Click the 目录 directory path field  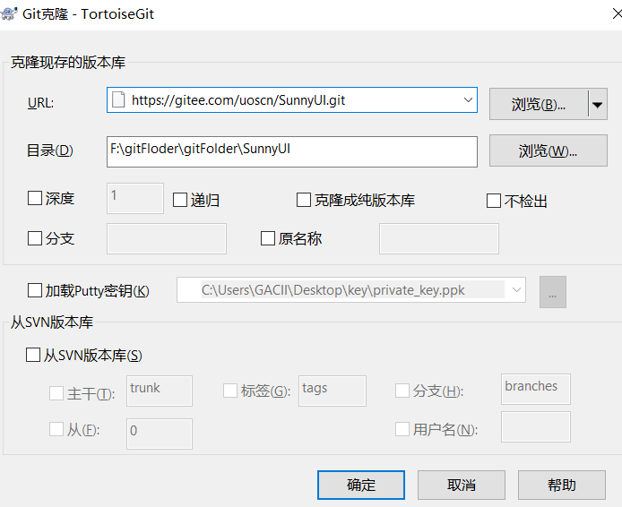(292, 151)
